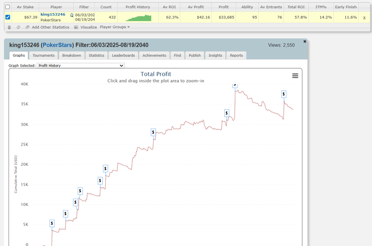This screenshot has height=246, width=372.
Task: Open the Achievements tab
Action: (154, 56)
